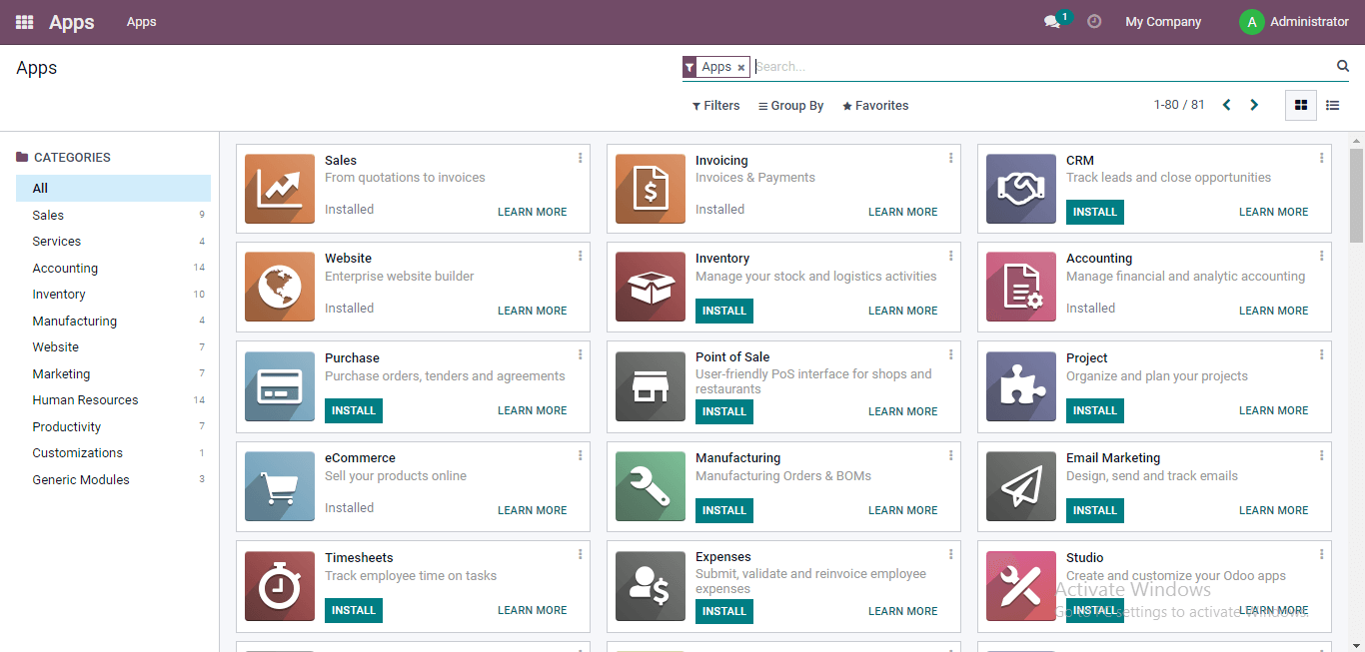Click the Accounting document icon
The width and height of the screenshot is (1365, 652).
point(1021,287)
